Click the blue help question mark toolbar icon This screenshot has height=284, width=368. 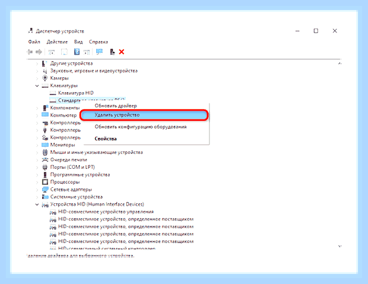(x=77, y=52)
